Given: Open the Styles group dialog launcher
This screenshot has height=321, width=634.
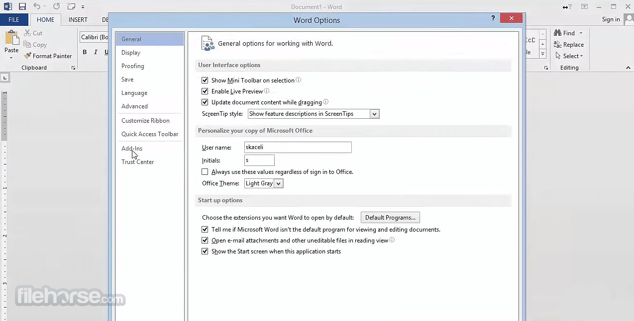Looking at the screenshot, I should point(546,68).
